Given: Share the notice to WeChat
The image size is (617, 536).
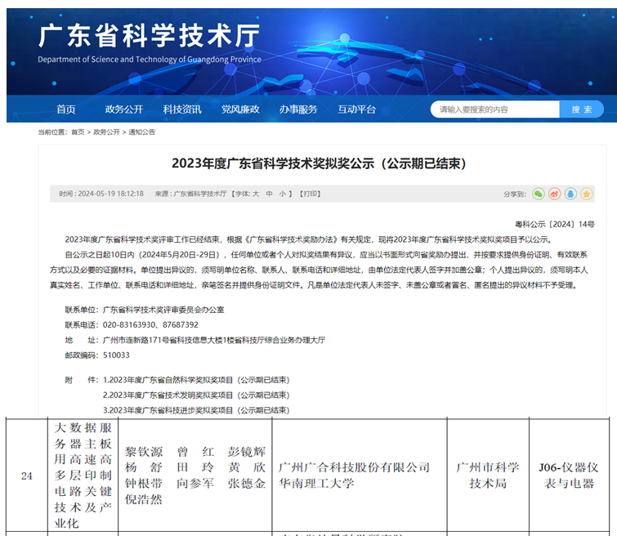Looking at the screenshot, I should [538, 194].
